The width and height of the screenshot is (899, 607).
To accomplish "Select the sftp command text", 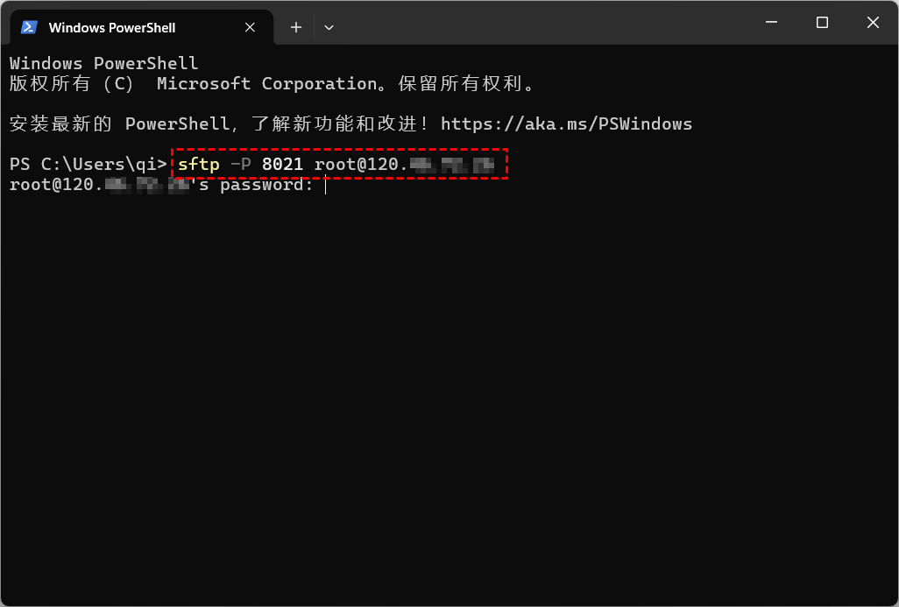I will [199, 164].
